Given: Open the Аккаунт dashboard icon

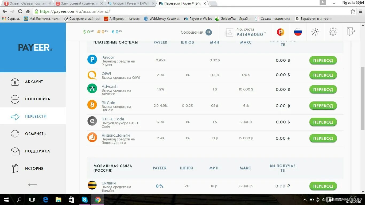Looking at the screenshot, I should tap(15, 82).
